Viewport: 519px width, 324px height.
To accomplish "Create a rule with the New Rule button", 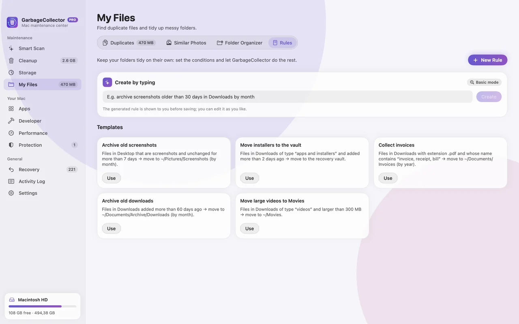I will point(487,60).
